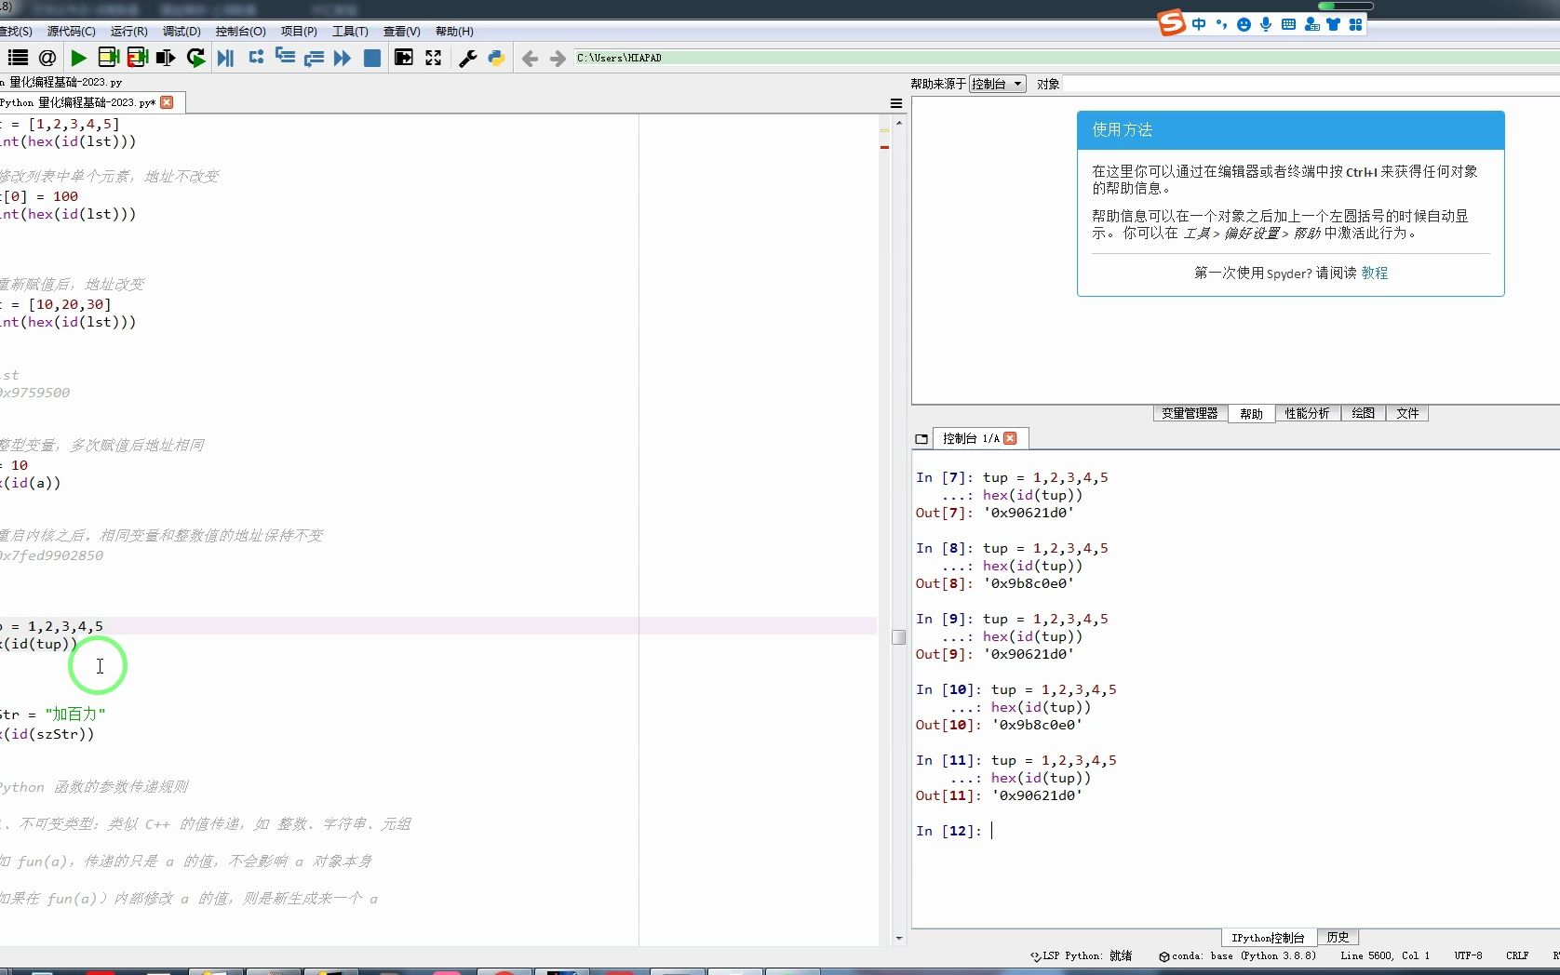Open the 运行(R) menu
The height and width of the screenshot is (975, 1560).
click(128, 31)
